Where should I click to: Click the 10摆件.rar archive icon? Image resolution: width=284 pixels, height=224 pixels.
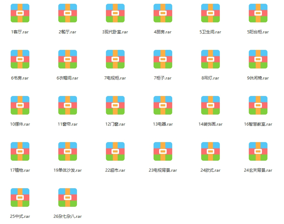(x=20, y=105)
